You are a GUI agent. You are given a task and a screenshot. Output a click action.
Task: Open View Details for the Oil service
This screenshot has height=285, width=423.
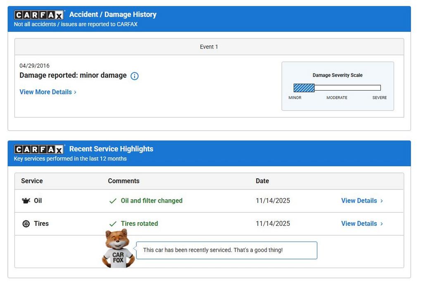(x=359, y=201)
